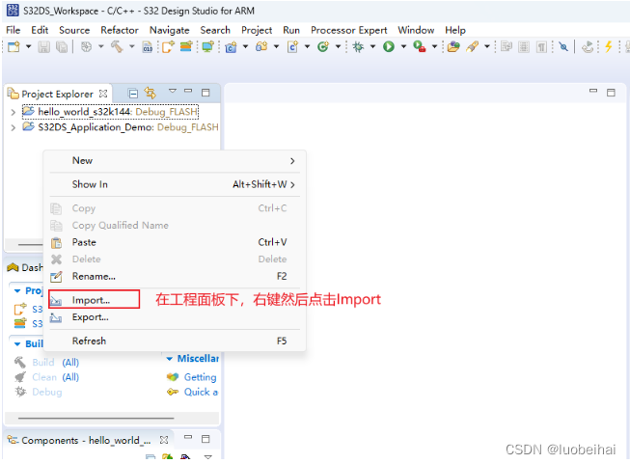Click the Run with toolbox external tools icon
The width and height of the screenshot is (630, 464).
point(420,46)
